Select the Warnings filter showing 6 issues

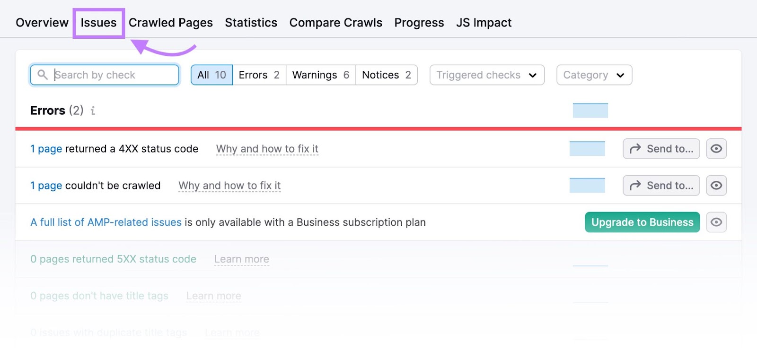click(x=321, y=75)
